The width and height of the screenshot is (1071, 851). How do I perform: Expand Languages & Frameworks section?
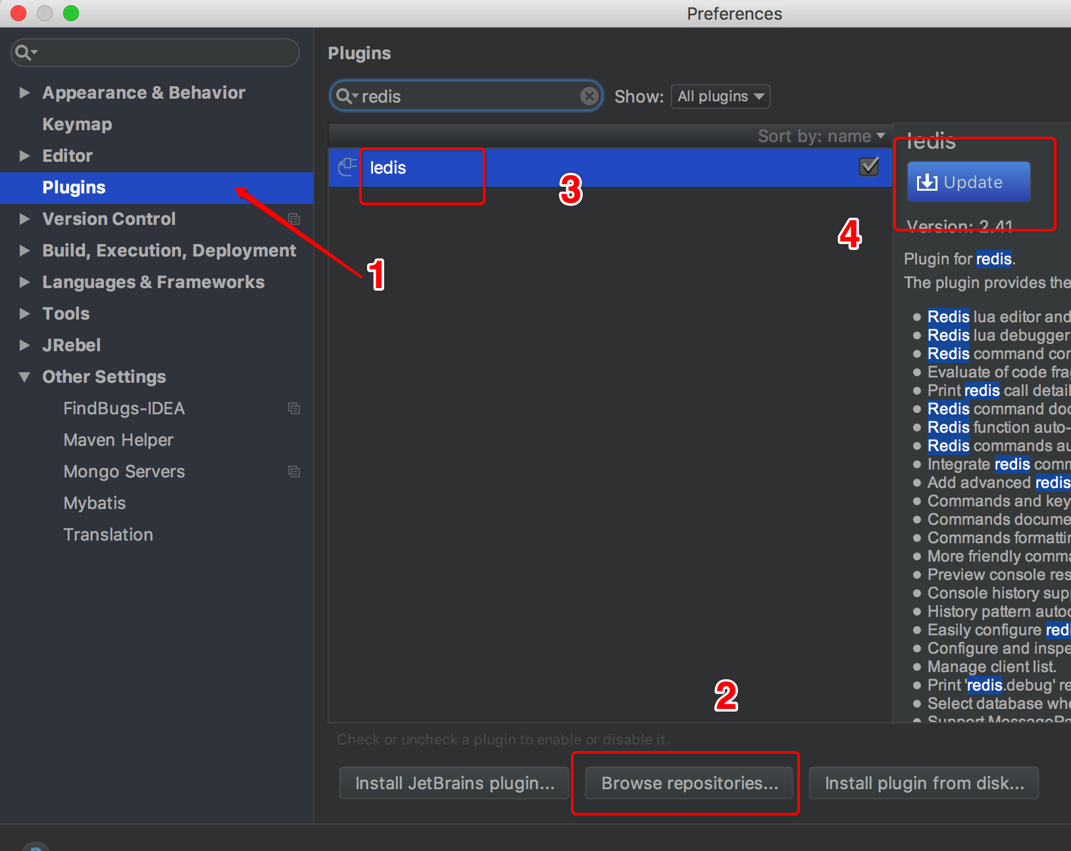pos(25,282)
